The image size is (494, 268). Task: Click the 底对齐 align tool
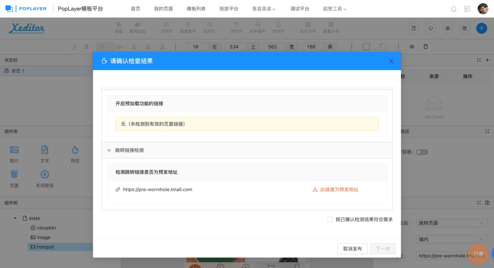click(x=279, y=28)
